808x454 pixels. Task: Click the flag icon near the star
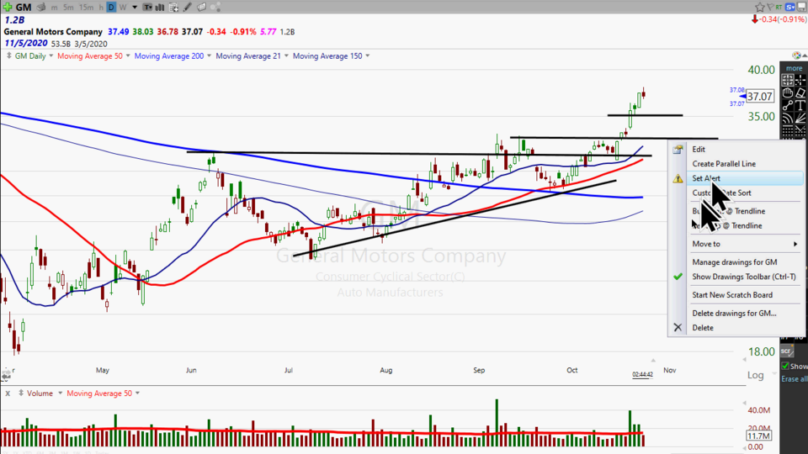[x=770, y=8]
